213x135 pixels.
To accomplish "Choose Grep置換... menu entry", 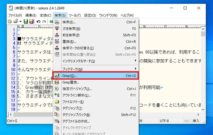I will point(96,82).
